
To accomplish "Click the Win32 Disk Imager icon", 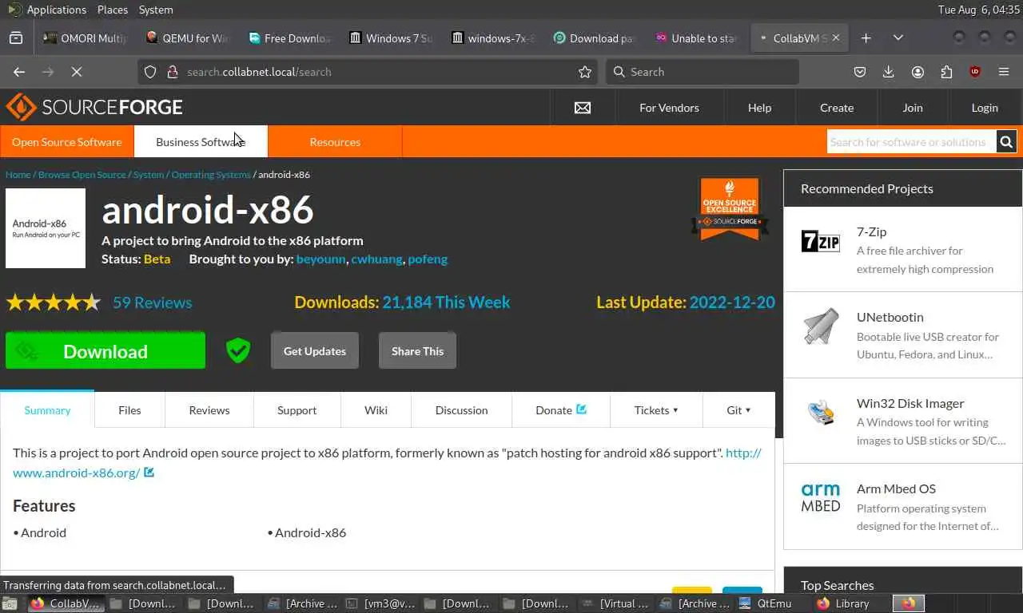I will [821, 413].
